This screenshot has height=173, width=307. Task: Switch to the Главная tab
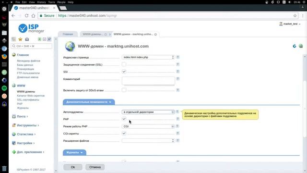(x=68, y=34)
